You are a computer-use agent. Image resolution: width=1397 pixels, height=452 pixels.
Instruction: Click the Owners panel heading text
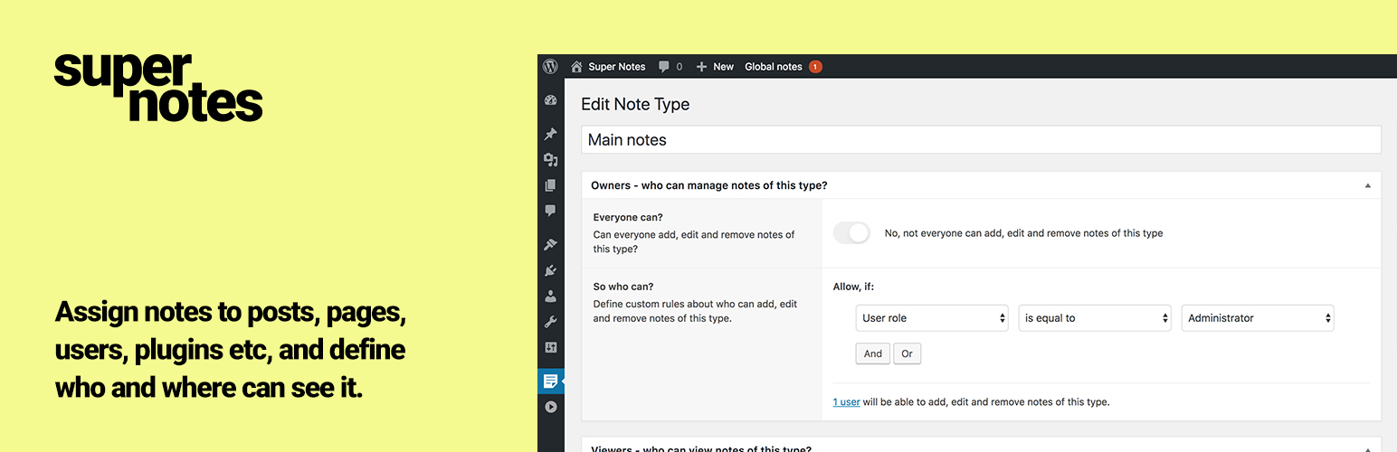tap(708, 185)
